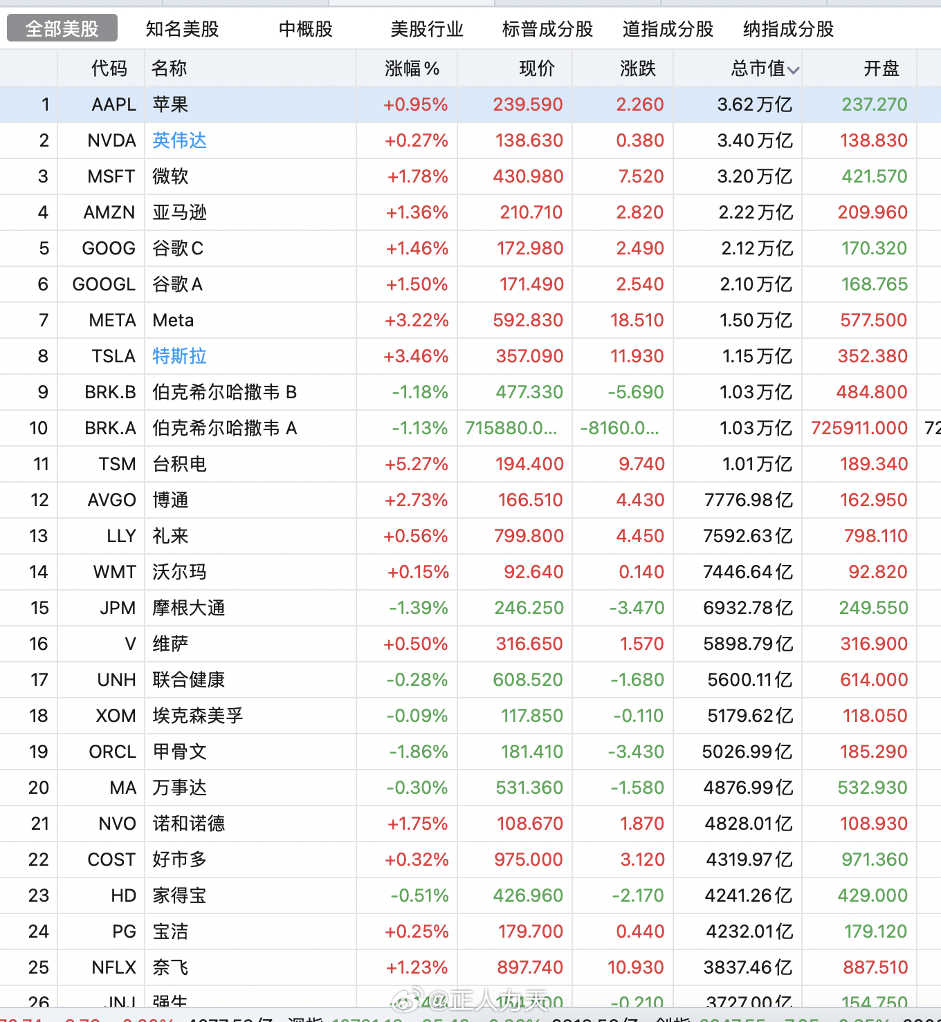The width and height of the screenshot is (941, 1022).
Task: Select GOOGL ticker cell
Action: coord(104,284)
